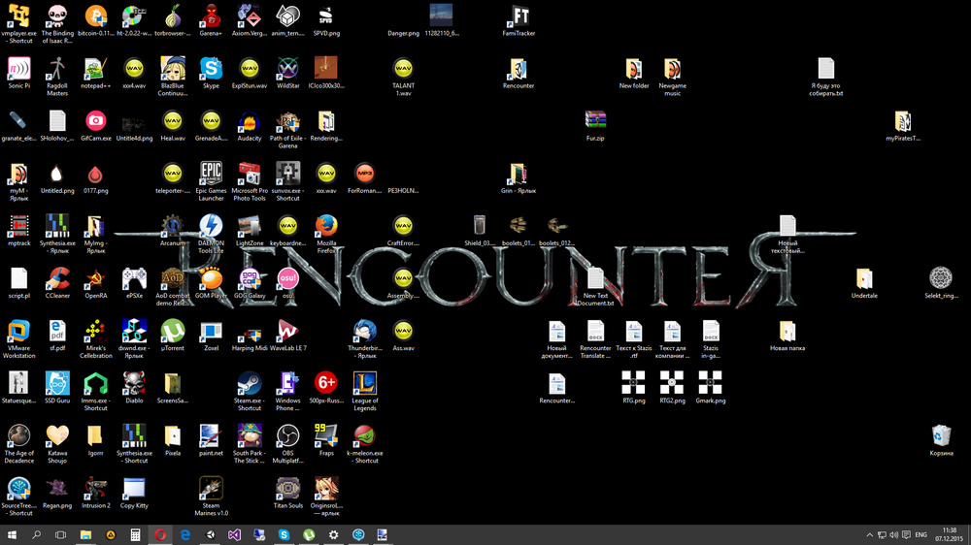Select the TALANT 1.wav audio file
Image resolution: width=971 pixels, height=545 pixels.
pyautogui.click(x=403, y=69)
